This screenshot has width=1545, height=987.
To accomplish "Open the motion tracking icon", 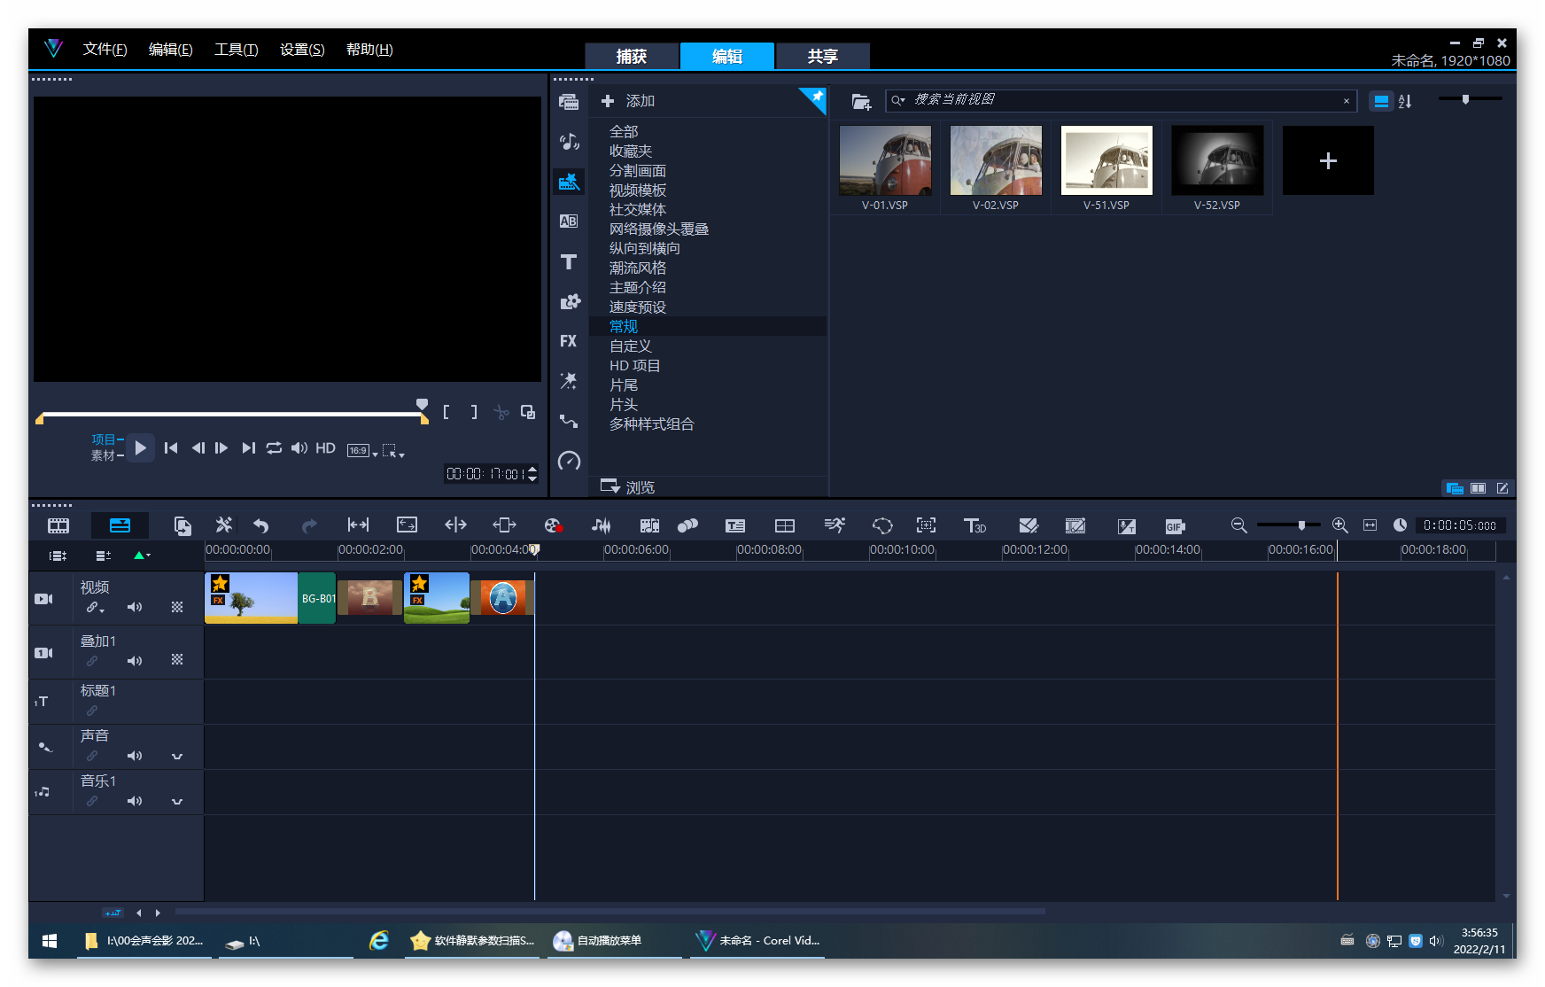I will pyautogui.click(x=687, y=525).
